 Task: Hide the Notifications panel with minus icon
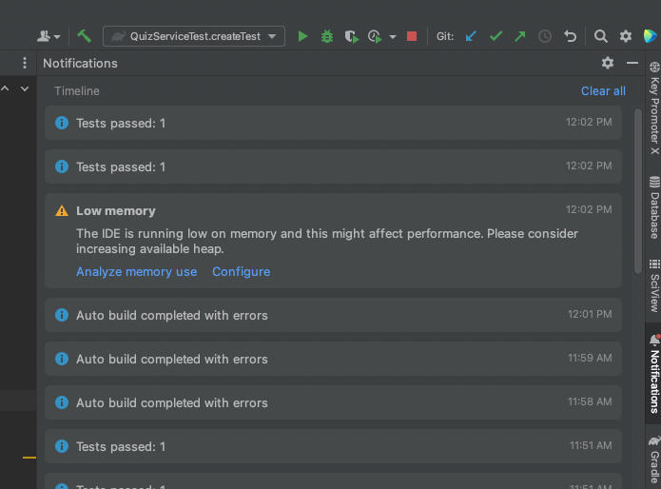point(632,63)
